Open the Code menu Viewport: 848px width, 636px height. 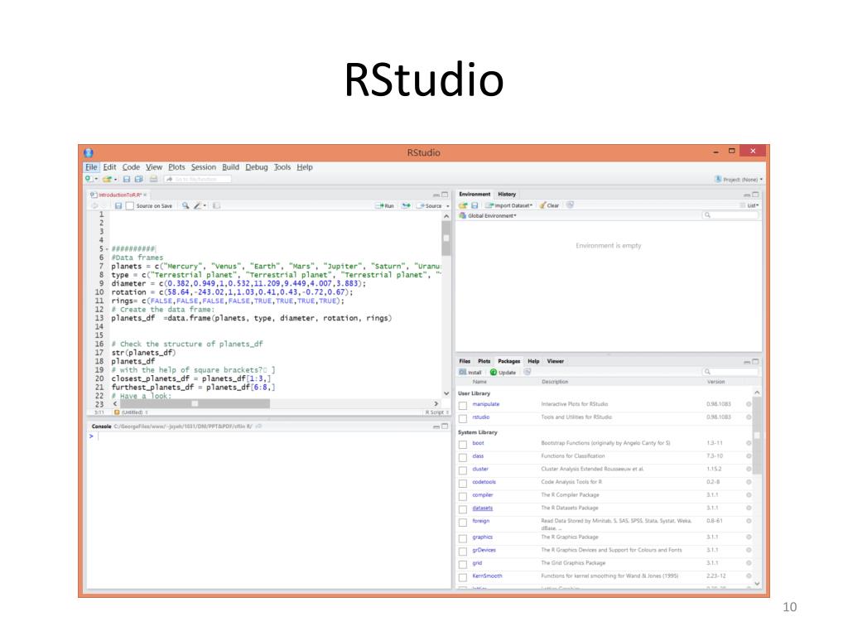pyautogui.click(x=131, y=167)
